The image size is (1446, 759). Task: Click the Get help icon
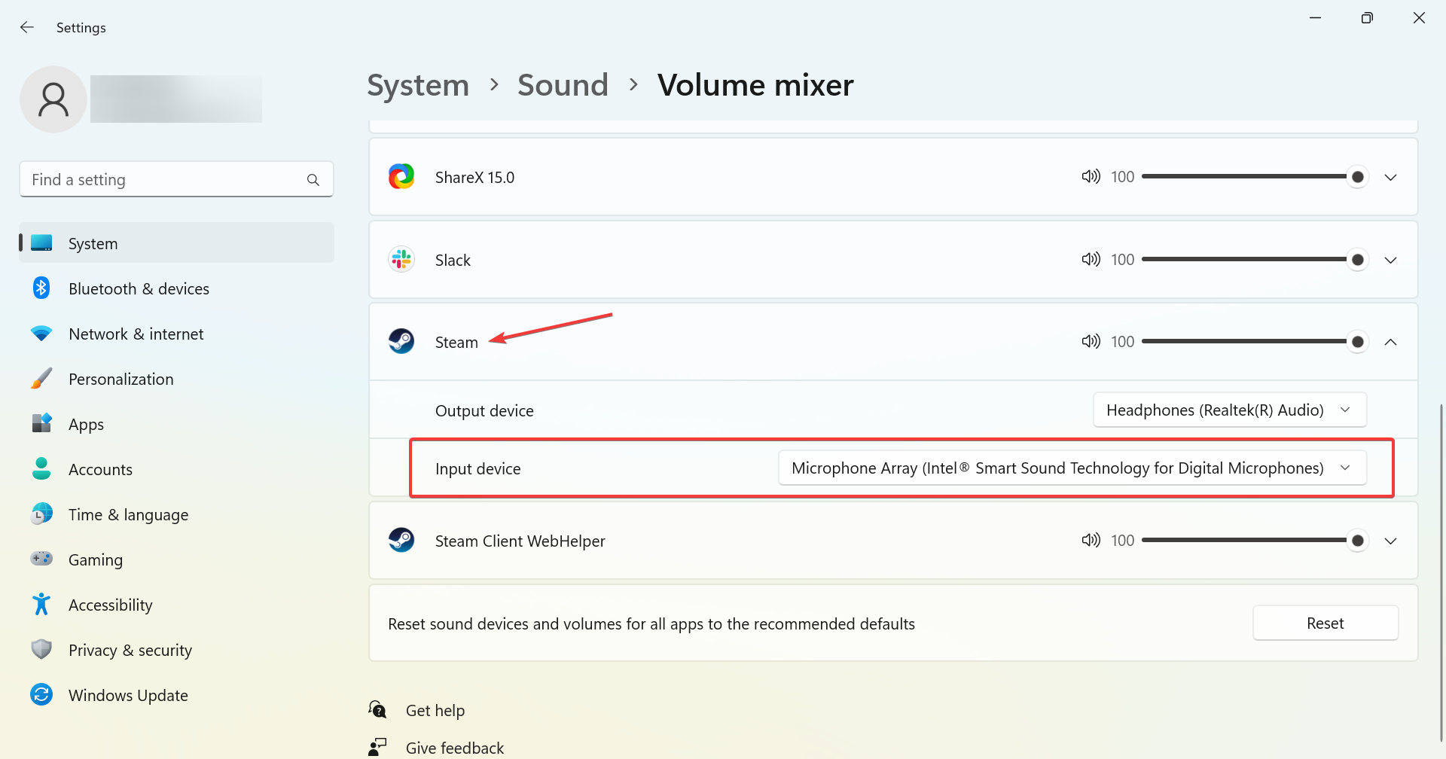pyautogui.click(x=377, y=710)
